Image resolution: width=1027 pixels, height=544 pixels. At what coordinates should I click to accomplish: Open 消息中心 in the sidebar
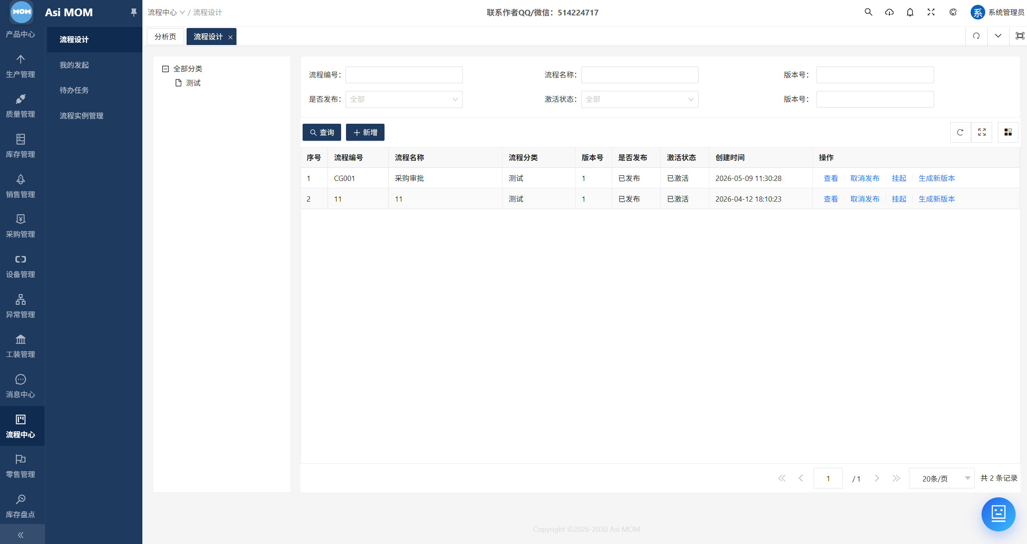tap(20, 386)
